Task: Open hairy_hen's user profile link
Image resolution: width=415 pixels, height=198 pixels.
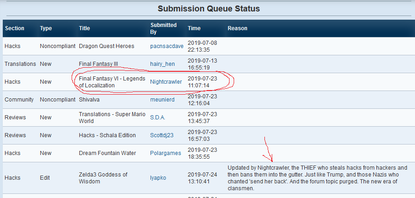Action: (x=163, y=64)
